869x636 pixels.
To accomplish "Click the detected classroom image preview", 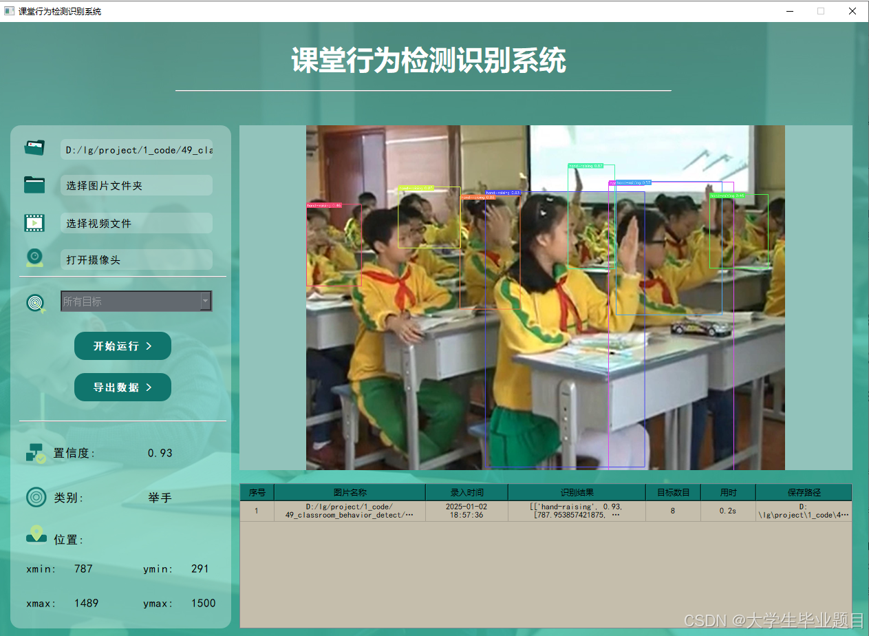I will pyautogui.click(x=546, y=297).
